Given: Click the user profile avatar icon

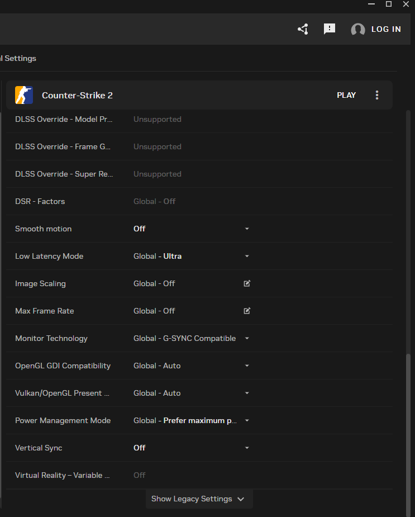Looking at the screenshot, I should tap(358, 30).
